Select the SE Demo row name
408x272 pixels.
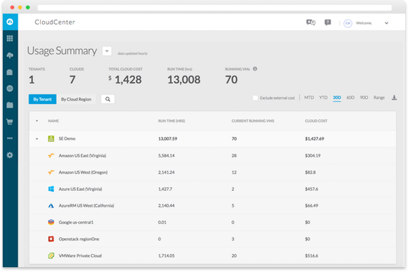[67, 139]
